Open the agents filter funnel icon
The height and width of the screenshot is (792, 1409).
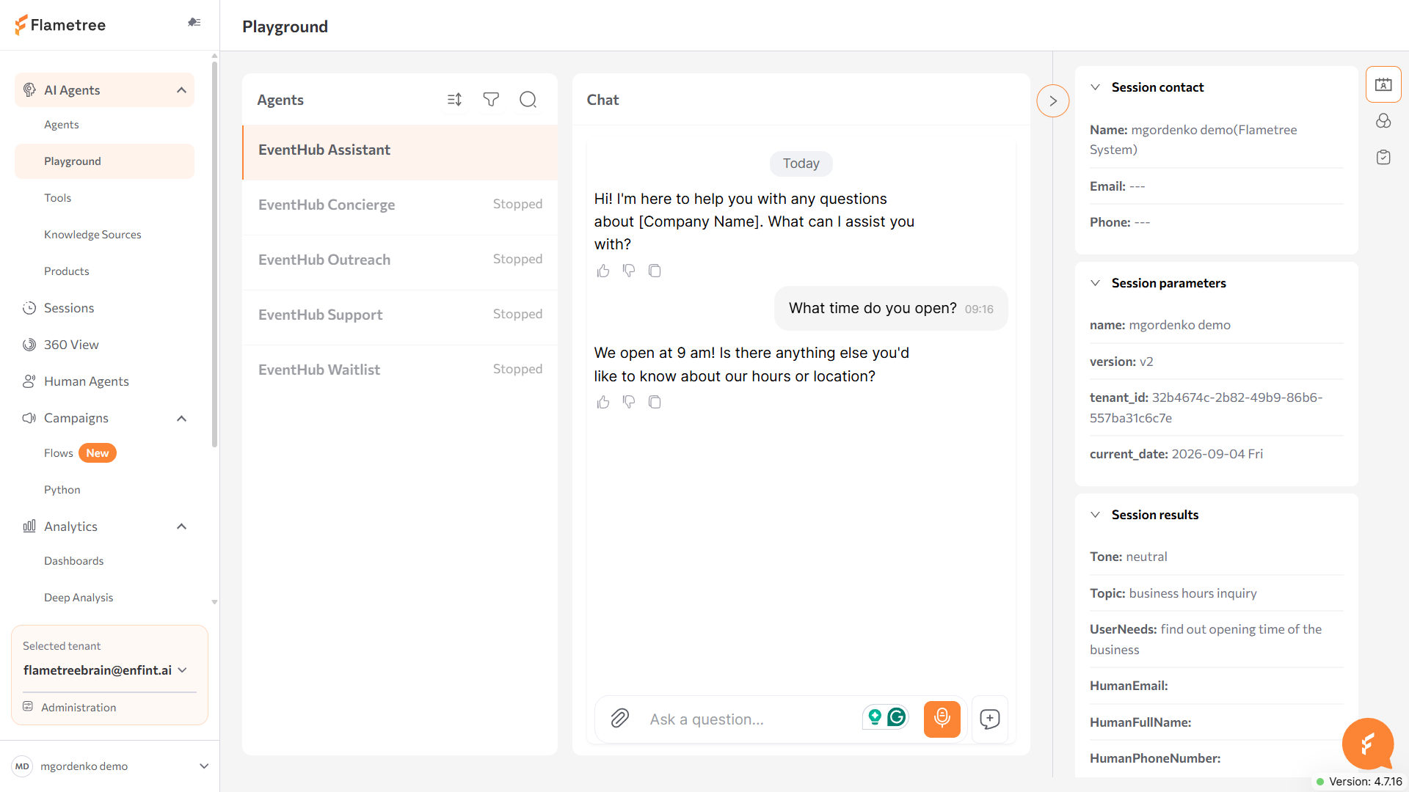pyautogui.click(x=491, y=100)
